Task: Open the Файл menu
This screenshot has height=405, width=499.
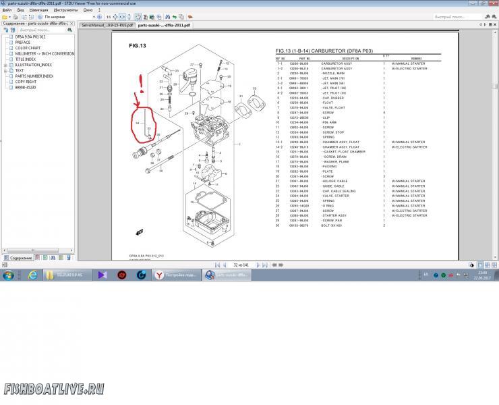Action: 7,11
